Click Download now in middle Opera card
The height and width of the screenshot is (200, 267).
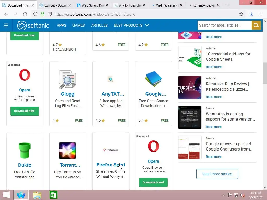click(x=25, y=111)
